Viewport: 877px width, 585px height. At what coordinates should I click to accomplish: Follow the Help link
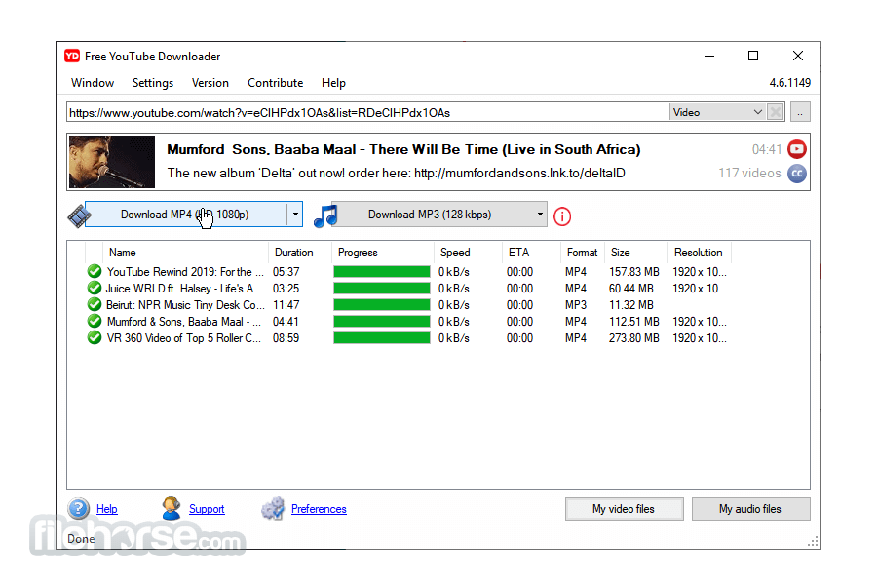(x=107, y=509)
